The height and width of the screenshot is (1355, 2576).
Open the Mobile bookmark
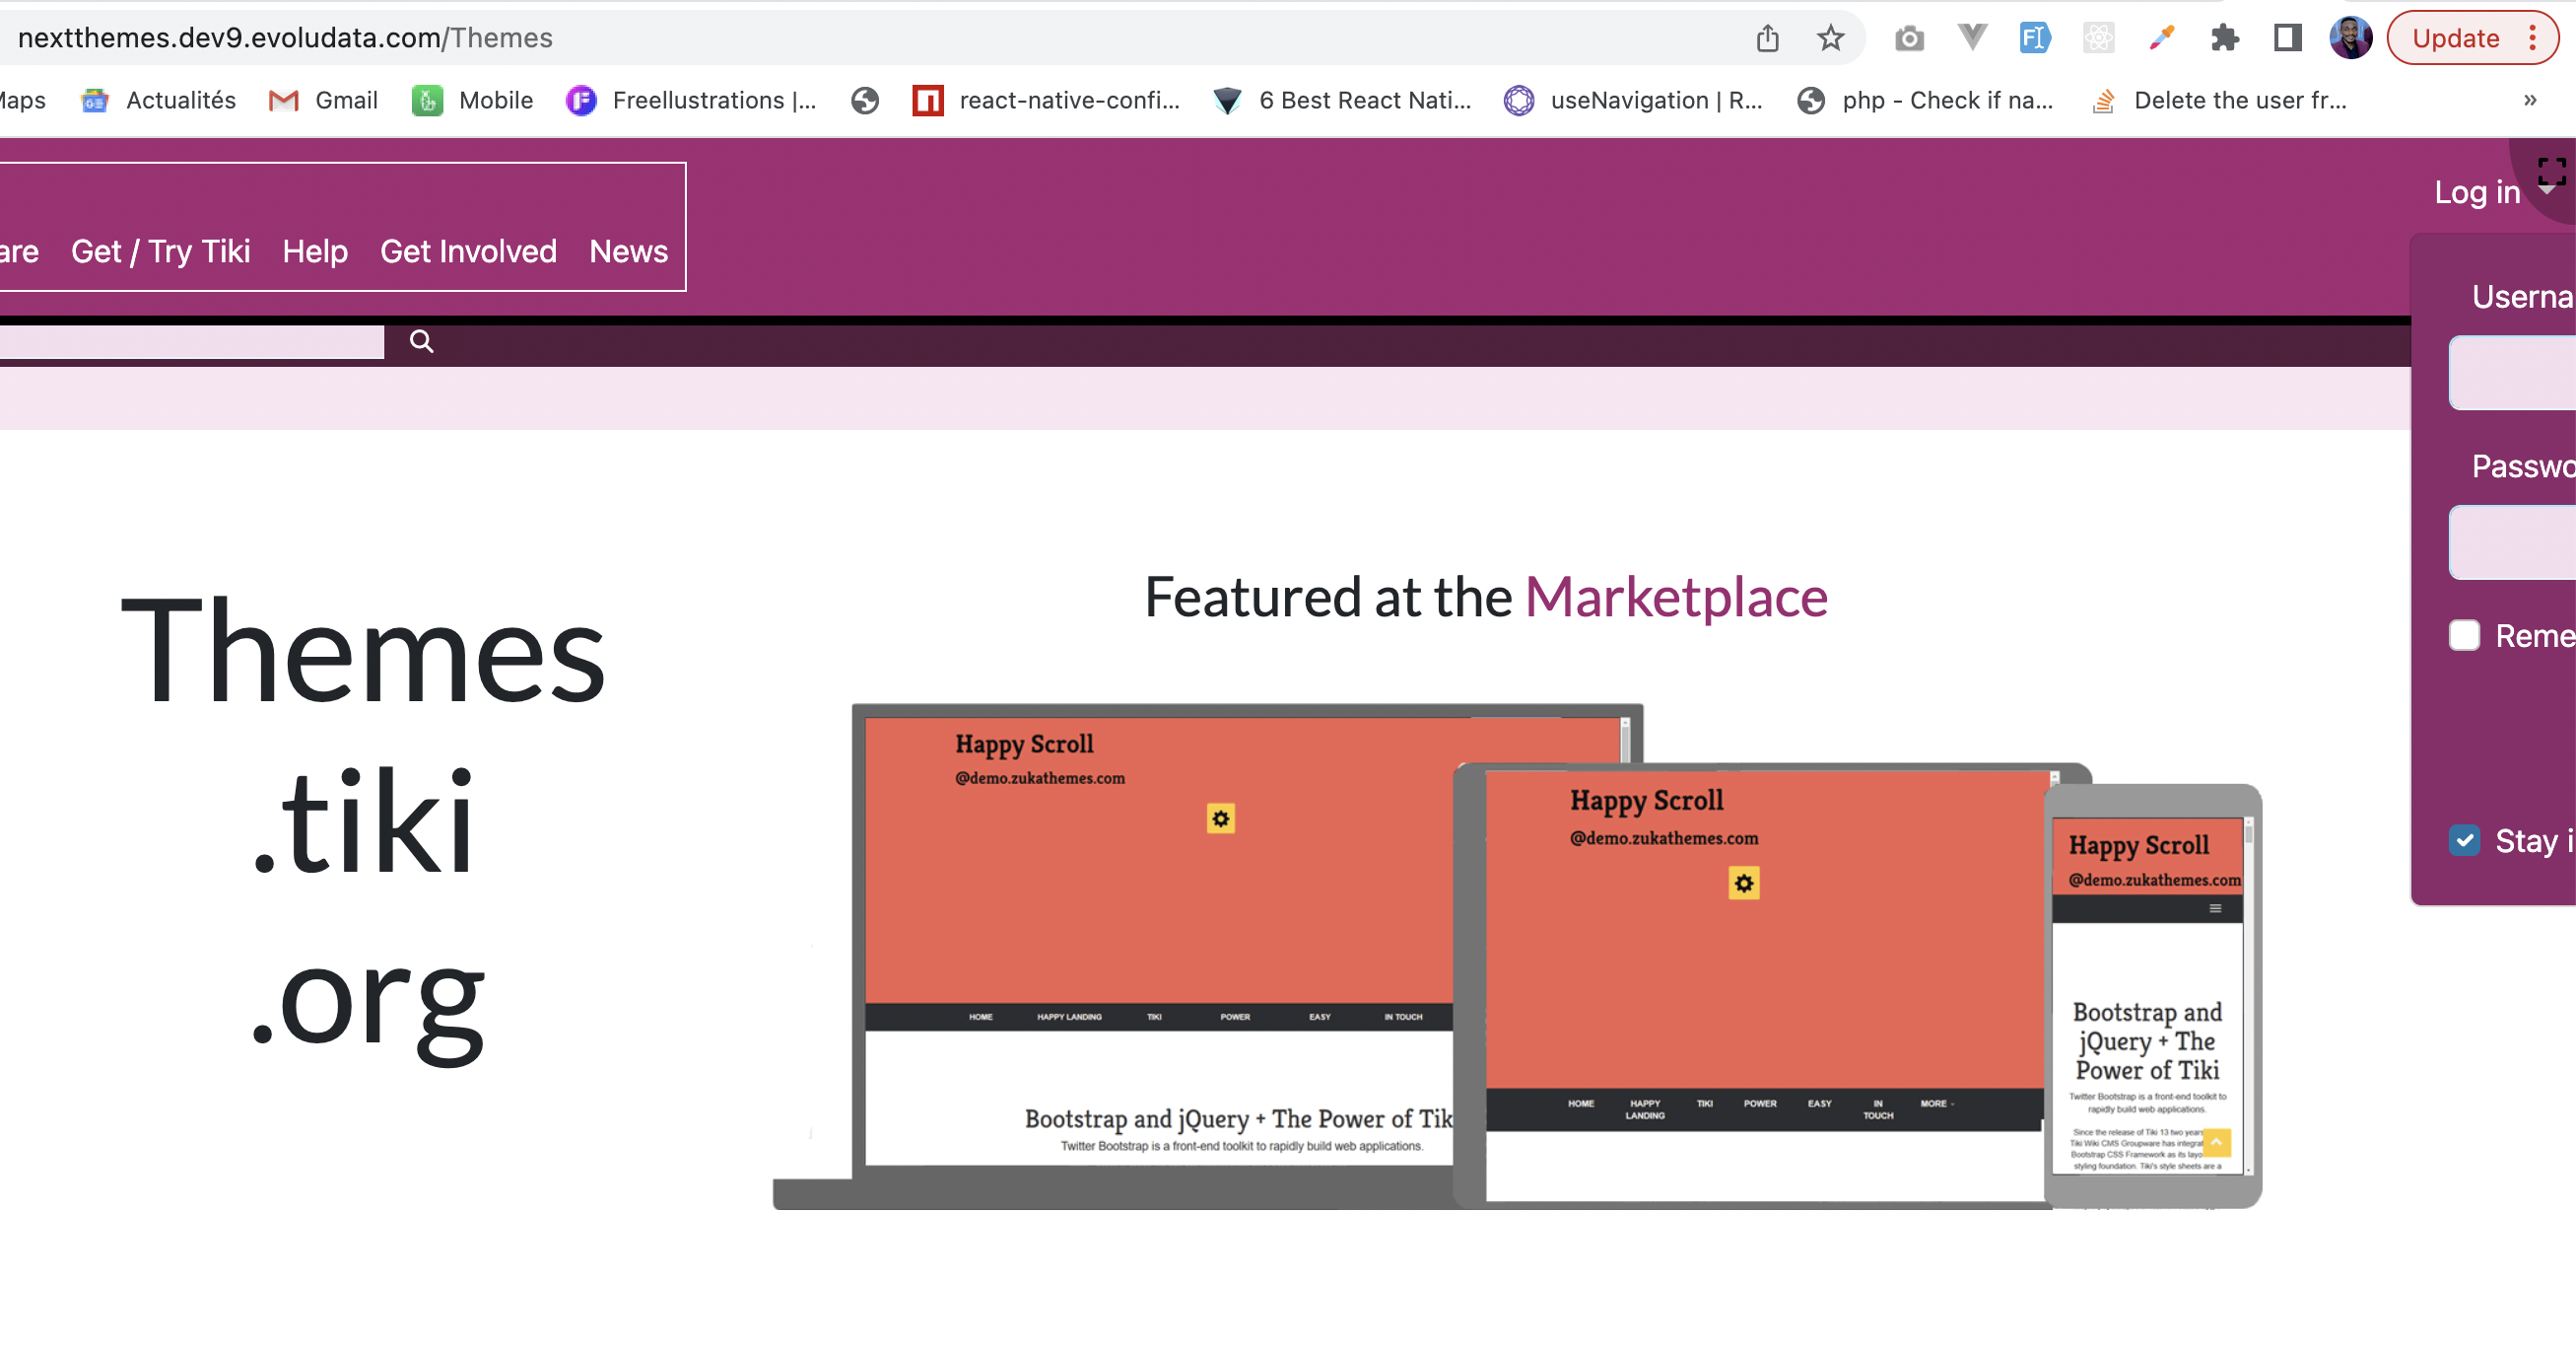click(x=472, y=100)
